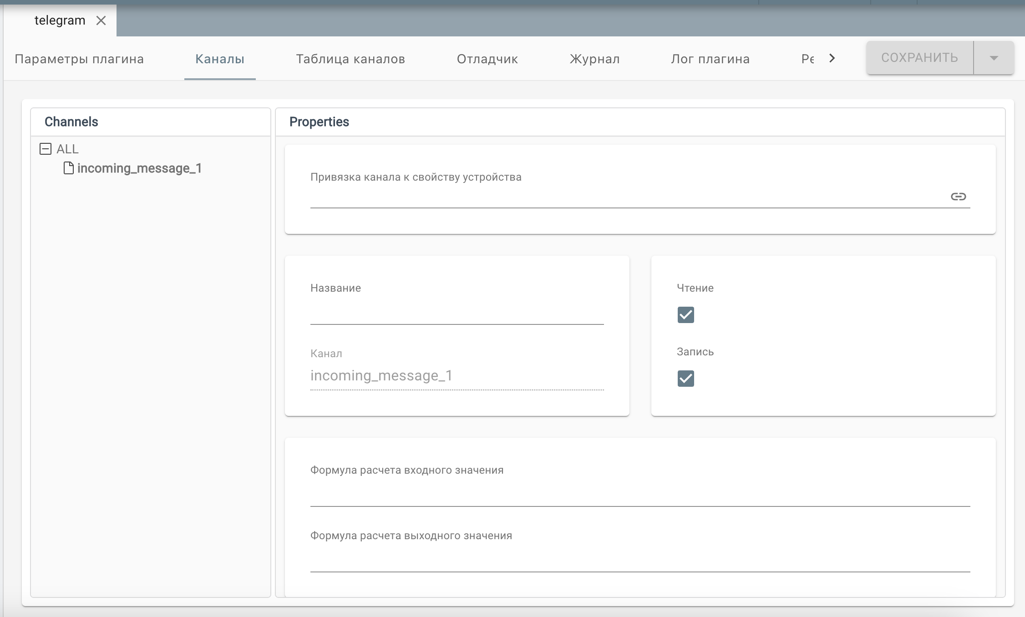Click the Канал field with incoming_message_1
Image resolution: width=1025 pixels, height=617 pixels.
click(457, 376)
